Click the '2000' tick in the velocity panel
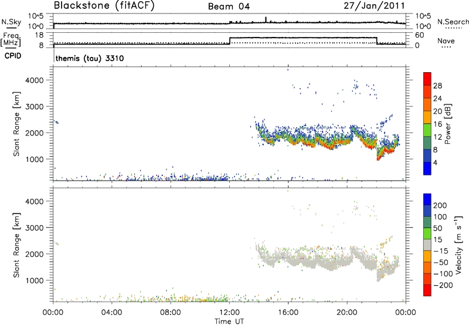The width and height of the screenshot is (469, 325). pyautogui.click(x=34, y=254)
